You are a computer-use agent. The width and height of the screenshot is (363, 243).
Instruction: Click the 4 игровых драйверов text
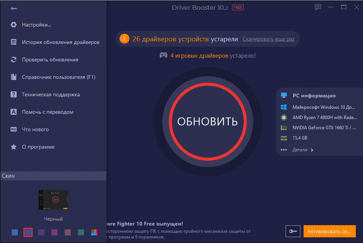(x=199, y=56)
